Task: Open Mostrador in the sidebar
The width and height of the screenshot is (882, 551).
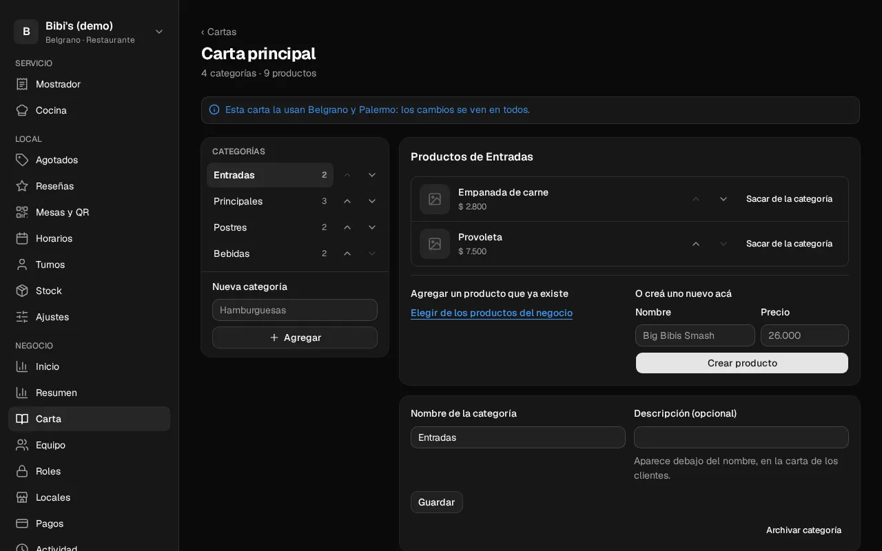Action: tap(90, 84)
